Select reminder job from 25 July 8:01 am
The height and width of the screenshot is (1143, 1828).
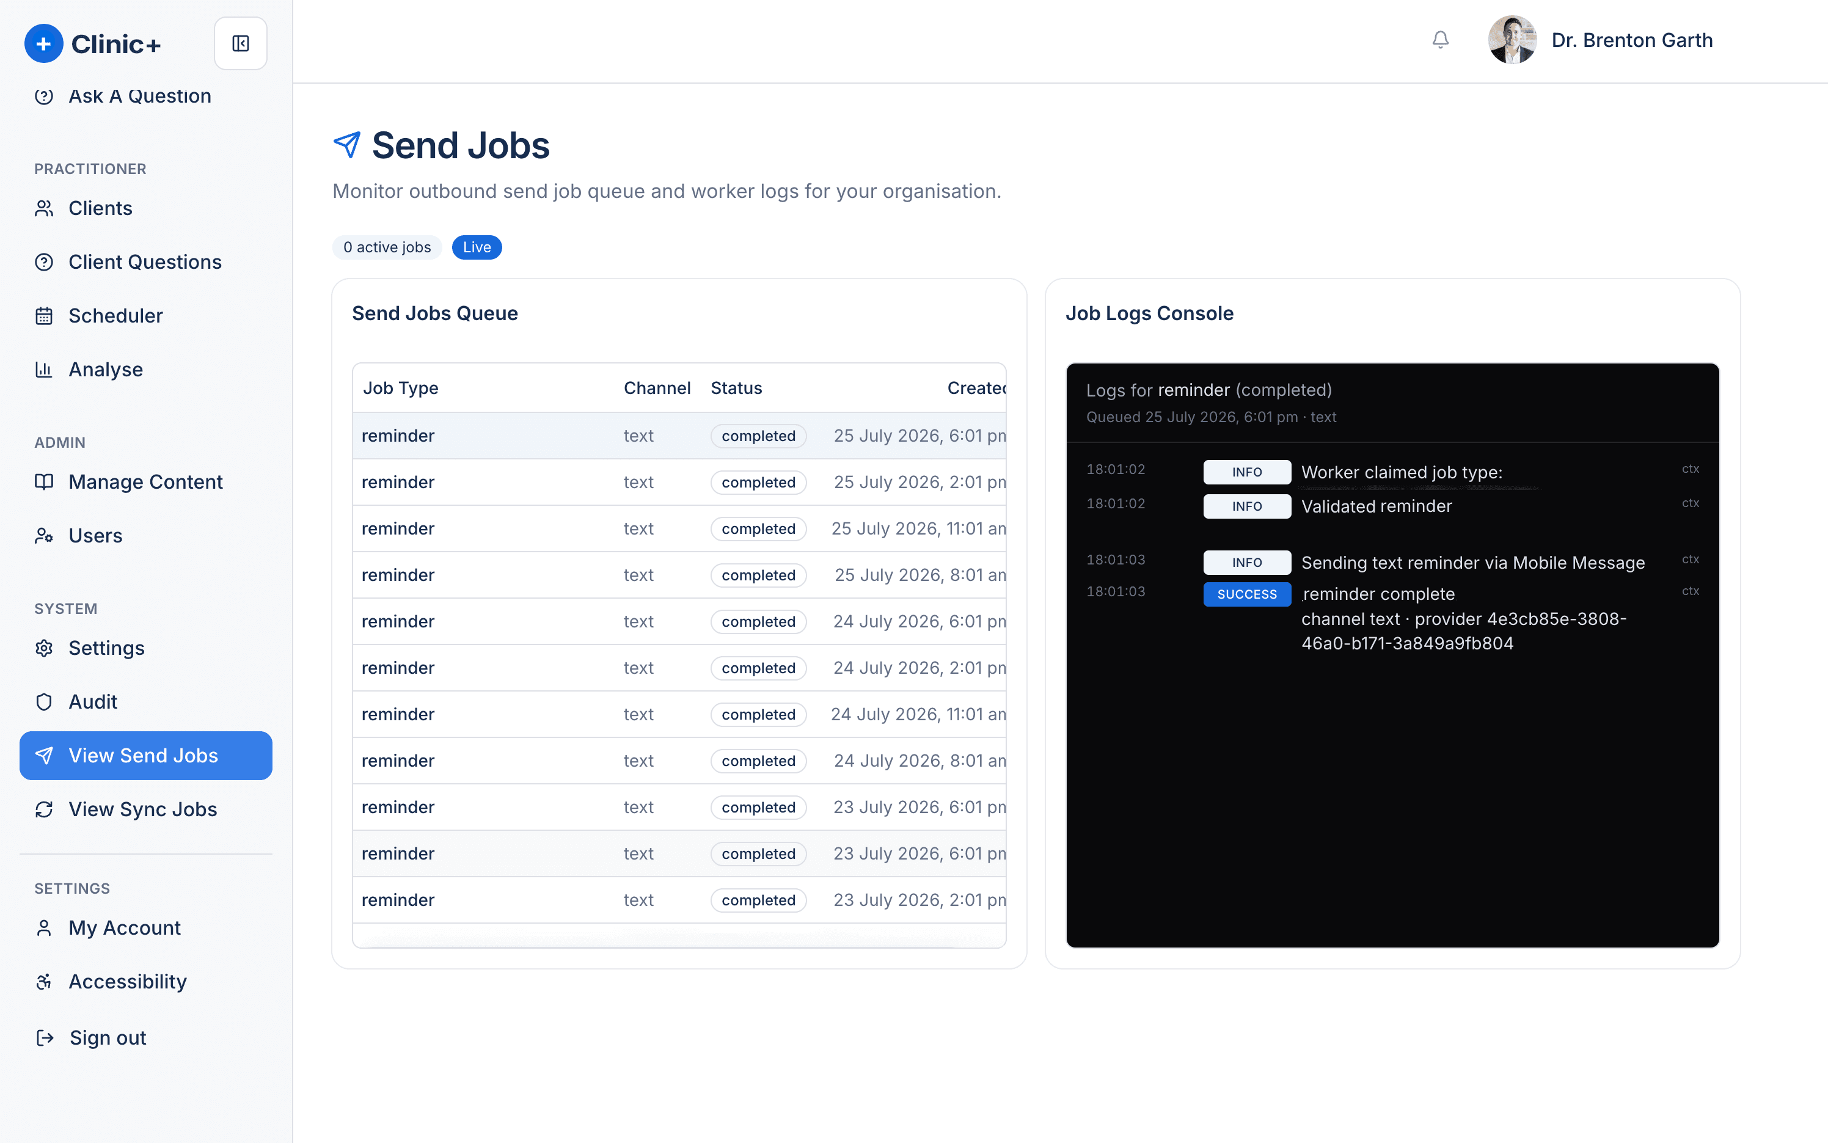(679, 575)
